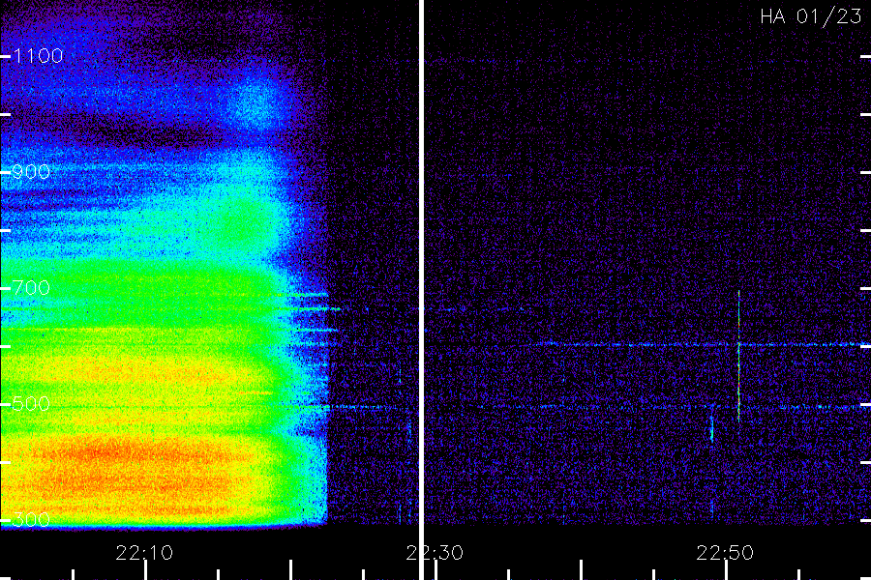Click the 500 frequency axis label
This screenshot has width=871, height=580.
[x=31, y=403]
